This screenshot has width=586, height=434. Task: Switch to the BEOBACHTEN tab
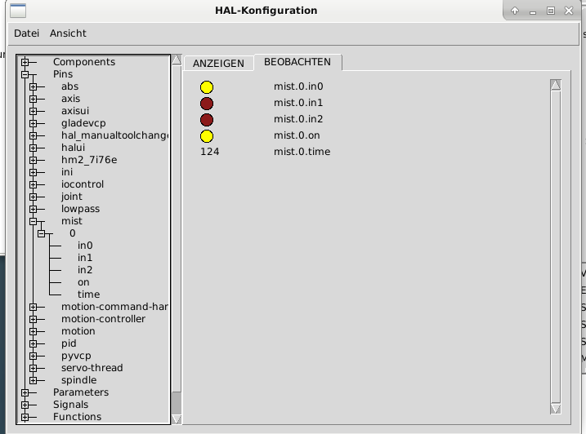coord(297,62)
